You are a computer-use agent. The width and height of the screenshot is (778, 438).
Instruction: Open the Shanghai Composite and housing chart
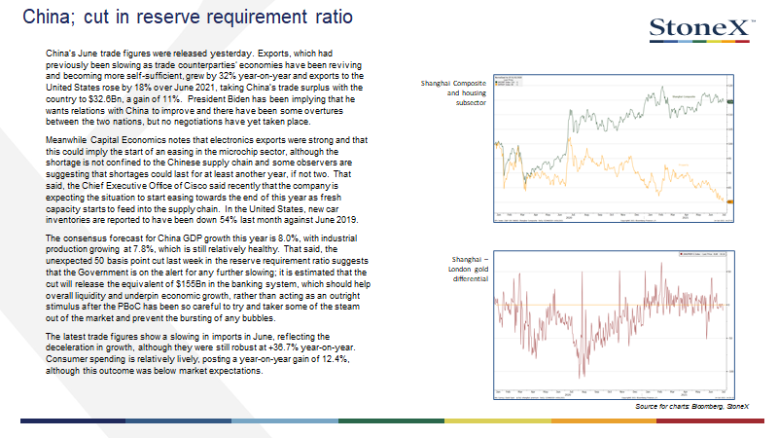click(614, 148)
